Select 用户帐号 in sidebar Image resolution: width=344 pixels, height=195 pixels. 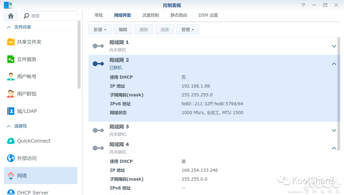[27, 76]
